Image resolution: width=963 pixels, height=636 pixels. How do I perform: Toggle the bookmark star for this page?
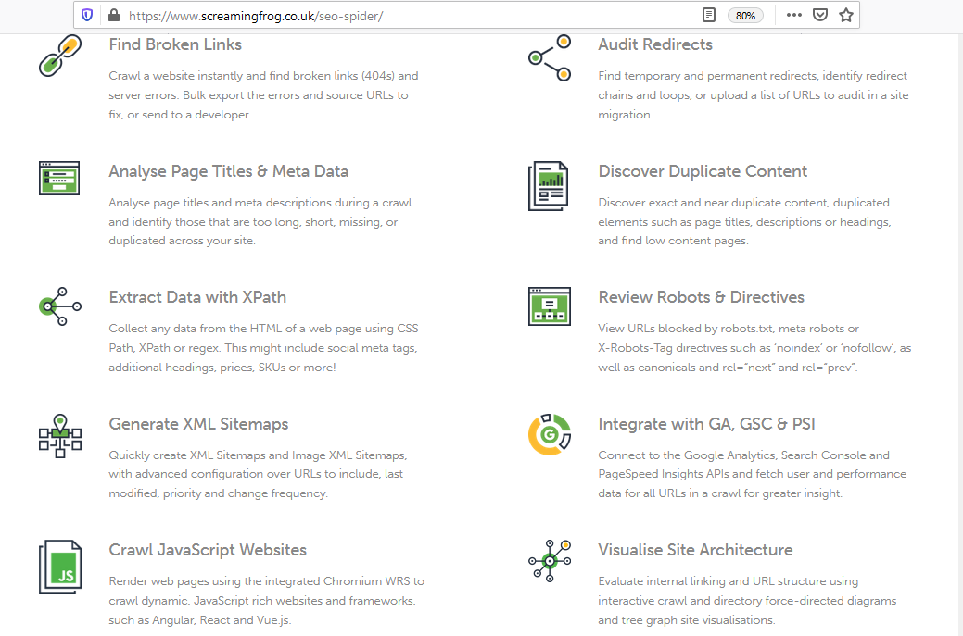click(x=845, y=15)
